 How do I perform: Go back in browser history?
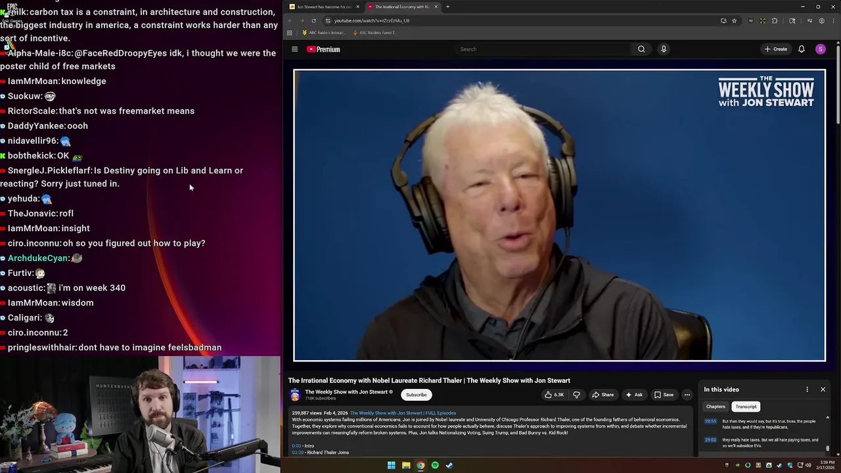coord(290,20)
